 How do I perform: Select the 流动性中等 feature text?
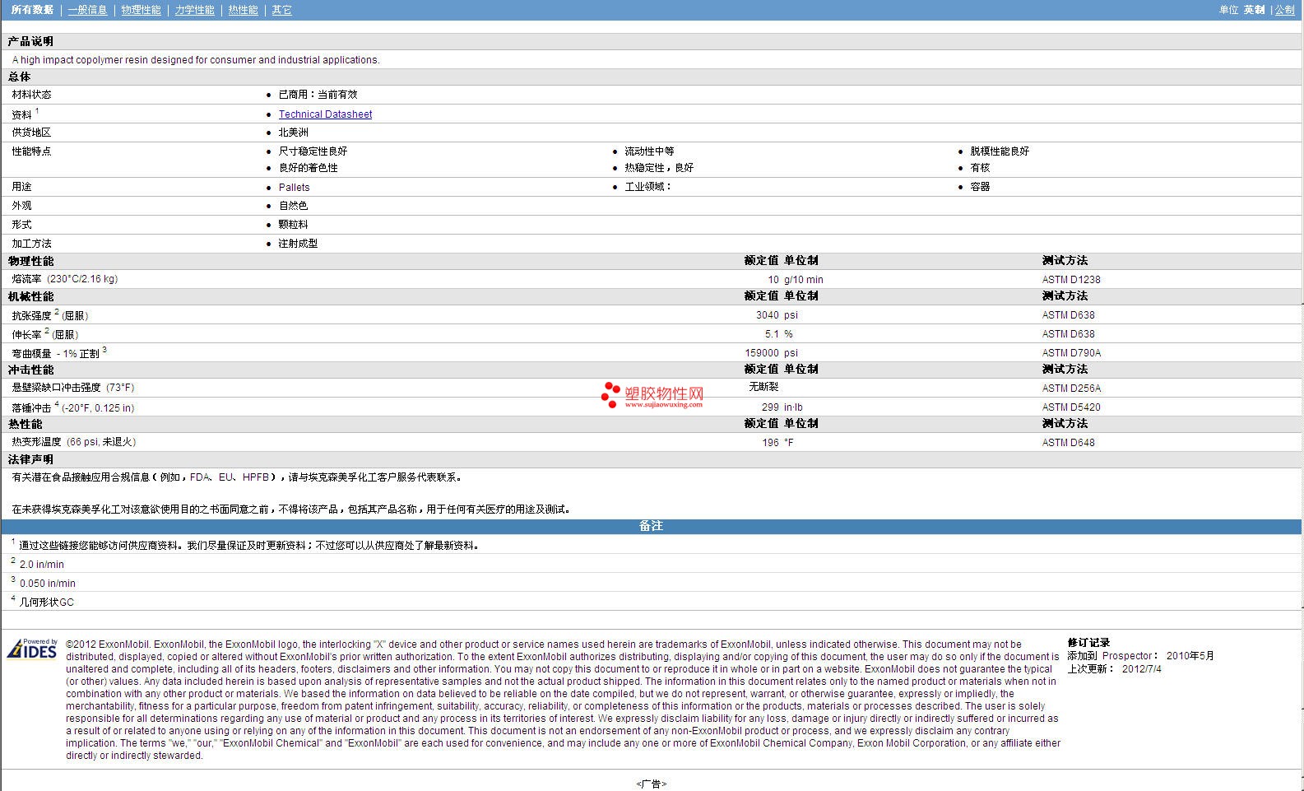(649, 151)
